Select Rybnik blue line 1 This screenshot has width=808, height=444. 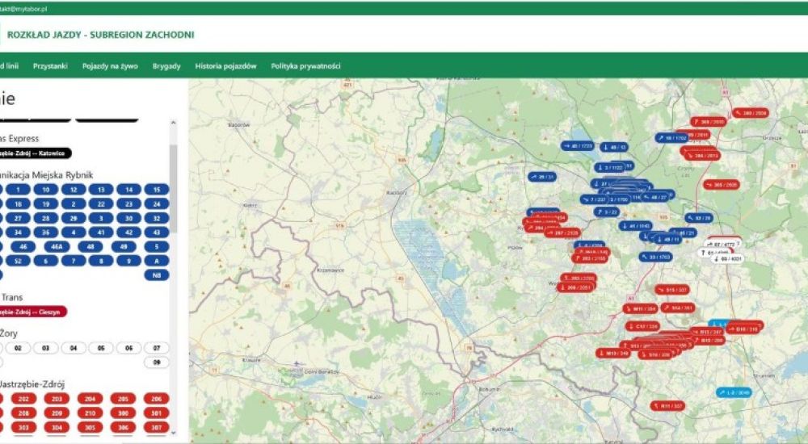[x=18, y=190]
